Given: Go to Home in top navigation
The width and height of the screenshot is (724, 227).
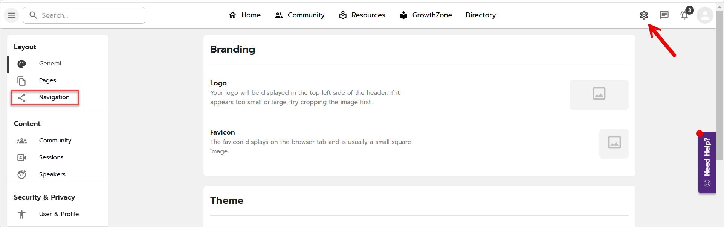Looking at the screenshot, I should coord(245,15).
